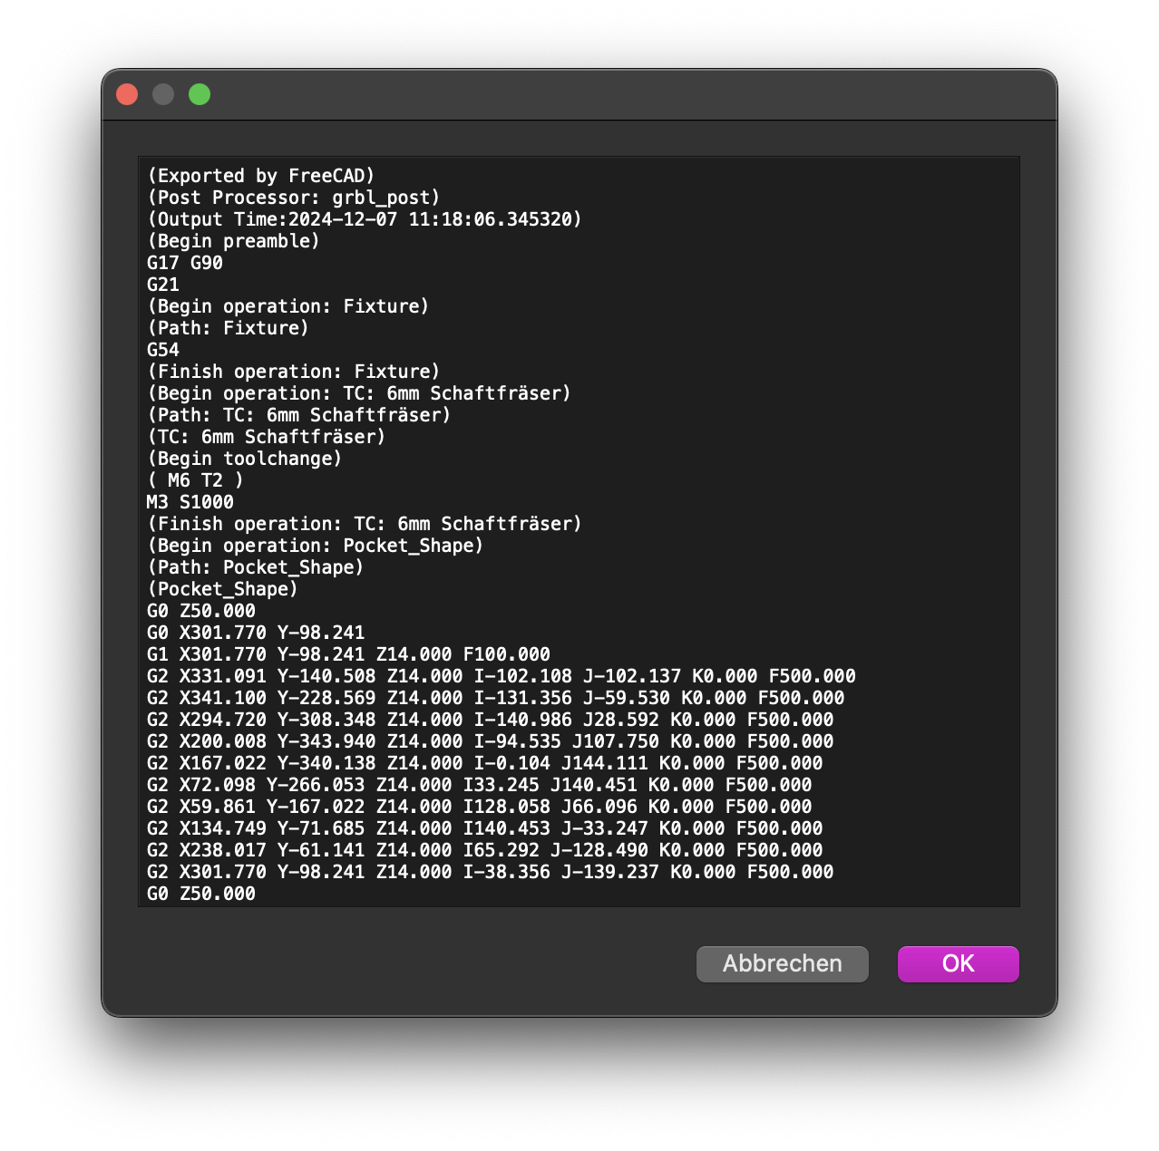Viewport: 1159px width, 1151px height.
Task: Click the '(Begin toolchange)' comment line
Action: tap(244, 459)
